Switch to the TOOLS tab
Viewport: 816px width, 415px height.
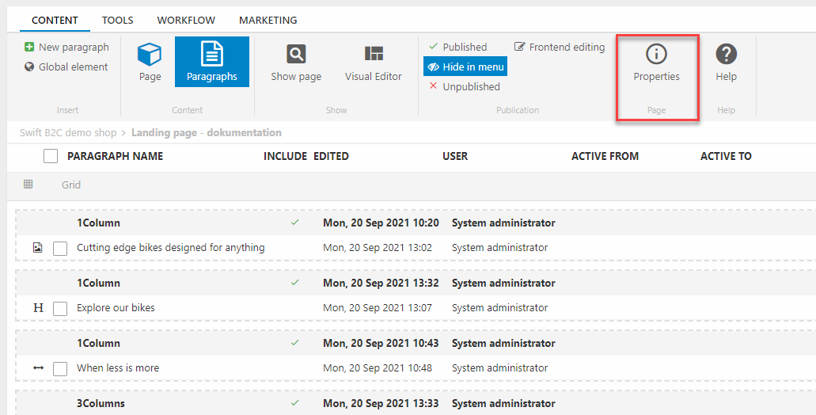coord(117,20)
